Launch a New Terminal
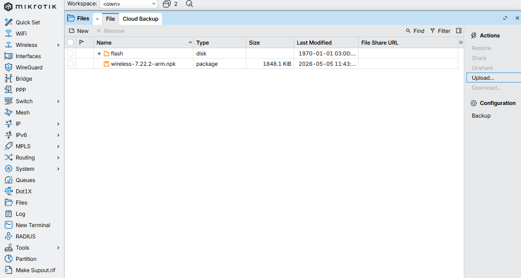 (x=27, y=225)
